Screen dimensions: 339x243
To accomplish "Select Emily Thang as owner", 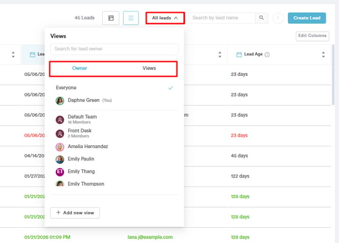I will pyautogui.click(x=114, y=171).
